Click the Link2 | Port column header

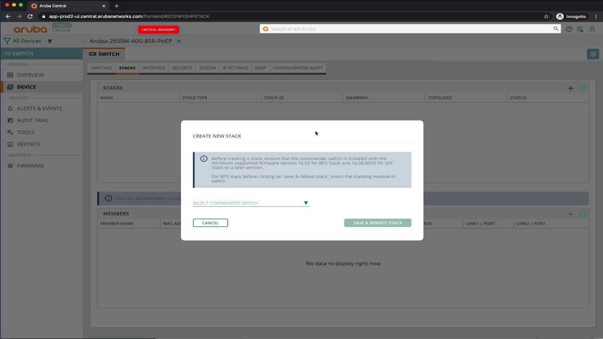pos(531,223)
